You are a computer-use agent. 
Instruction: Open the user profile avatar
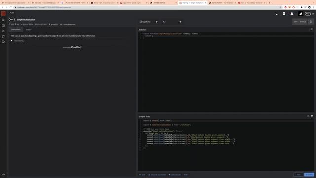click(x=300, y=14)
